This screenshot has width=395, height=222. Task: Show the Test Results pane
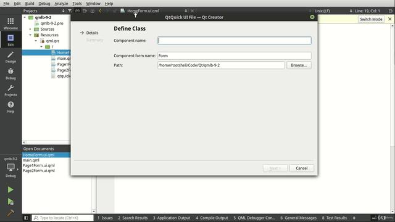pos(335,218)
